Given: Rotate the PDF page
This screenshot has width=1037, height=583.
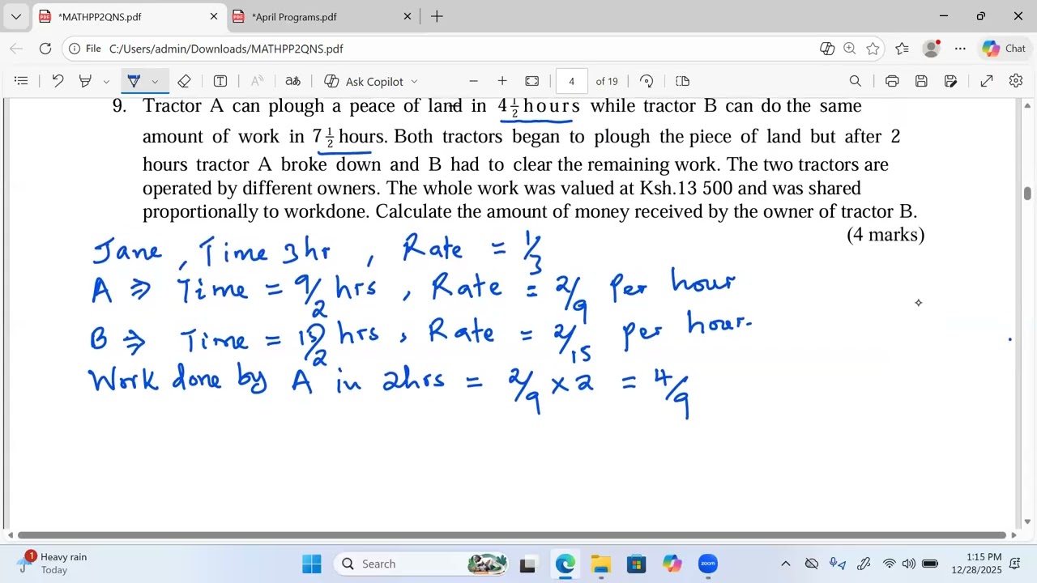Looking at the screenshot, I should [647, 81].
